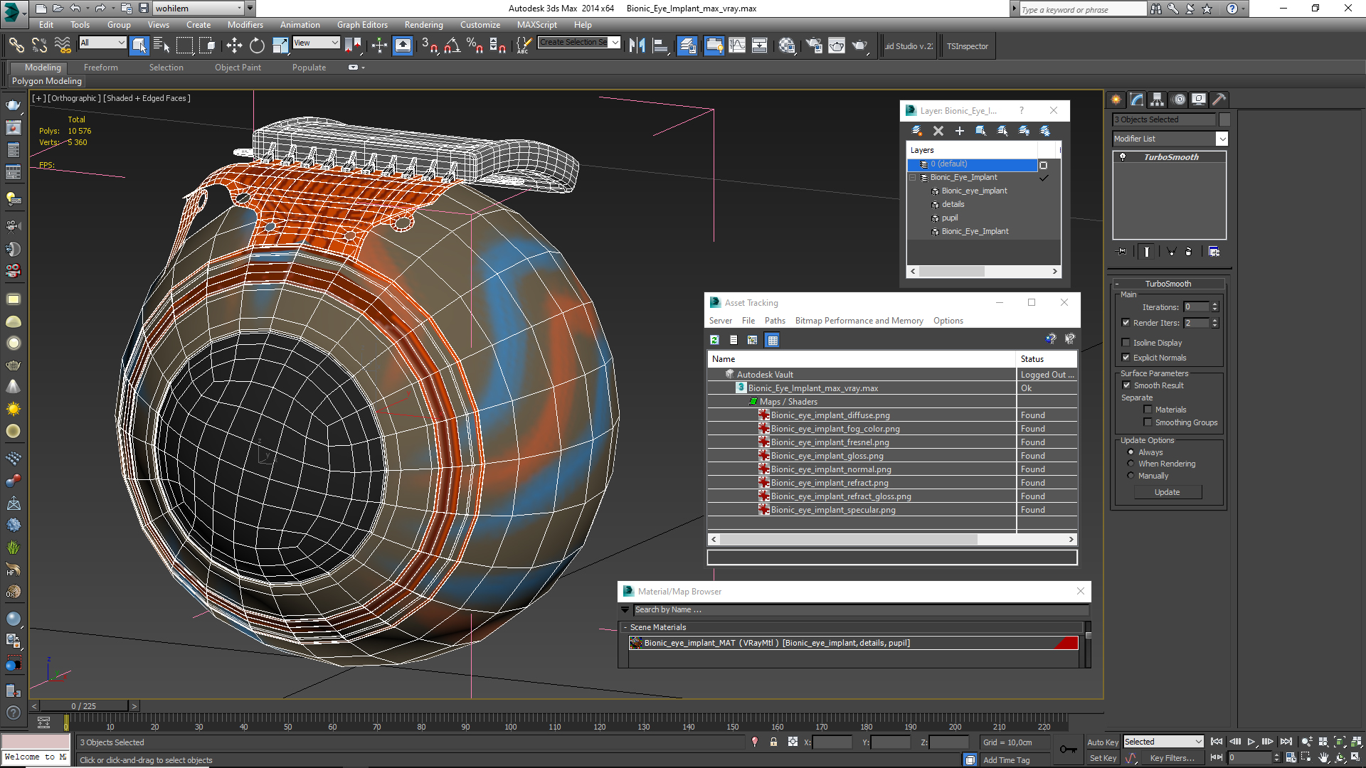Viewport: 1366px width, 768px height.
Task: Click the Auto Key button
Action: [1102, 742]
